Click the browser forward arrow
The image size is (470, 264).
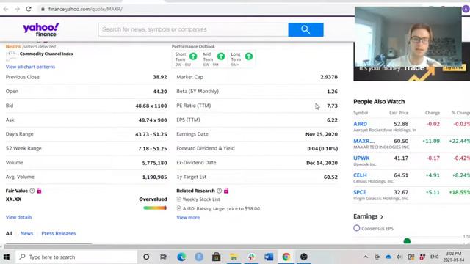click(17, 9)
